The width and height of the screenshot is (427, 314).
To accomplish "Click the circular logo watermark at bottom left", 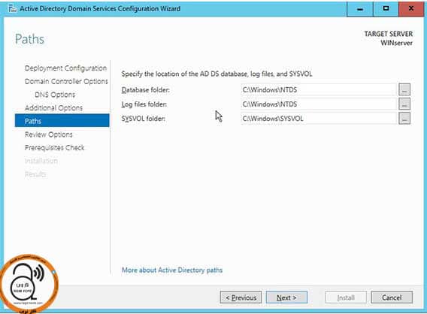I will [x=29, y=284].
